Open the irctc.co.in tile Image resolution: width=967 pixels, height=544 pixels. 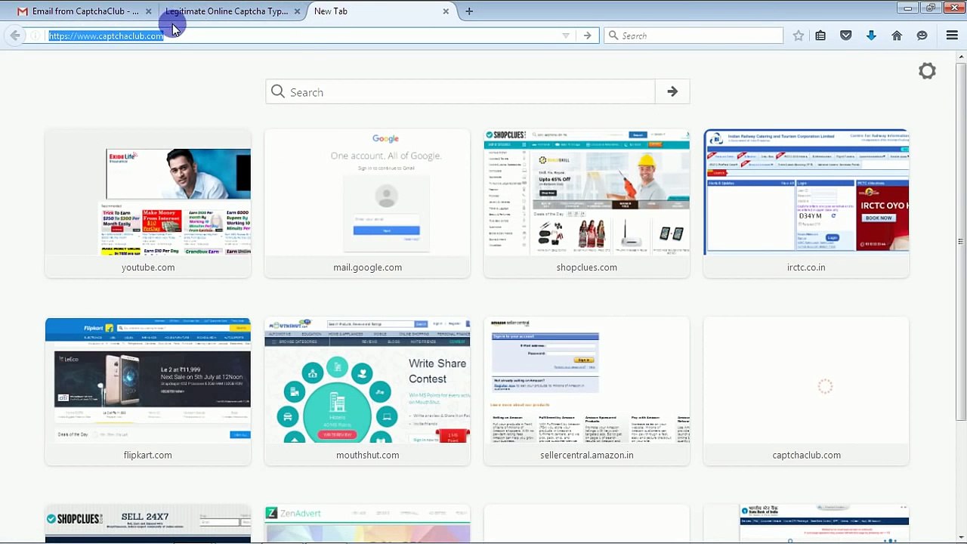click(x=806, y=203)
